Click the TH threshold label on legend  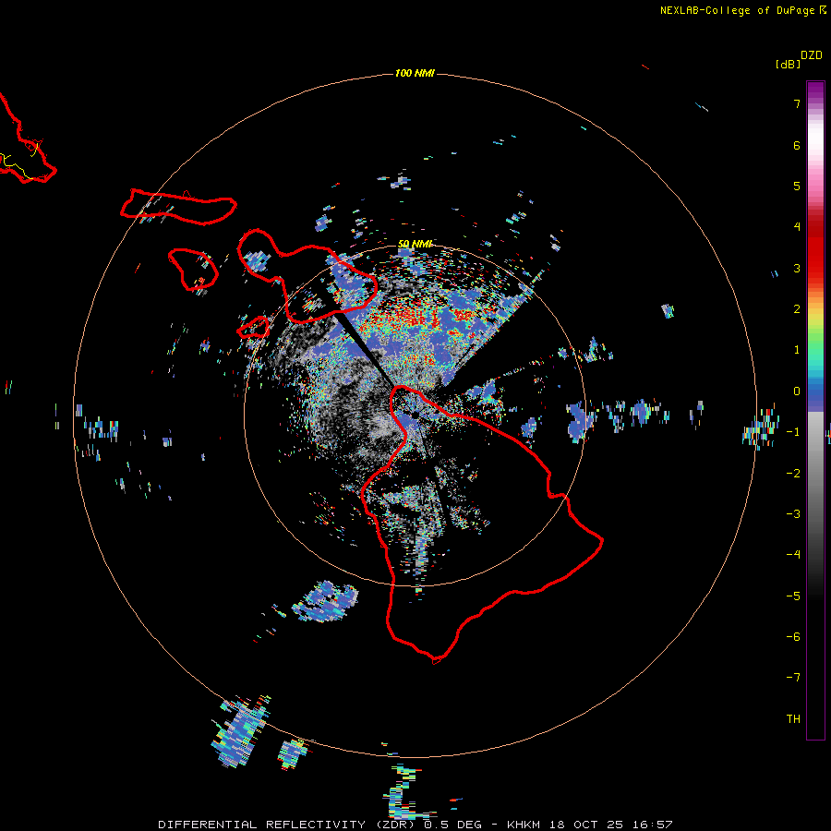[793, 719]
